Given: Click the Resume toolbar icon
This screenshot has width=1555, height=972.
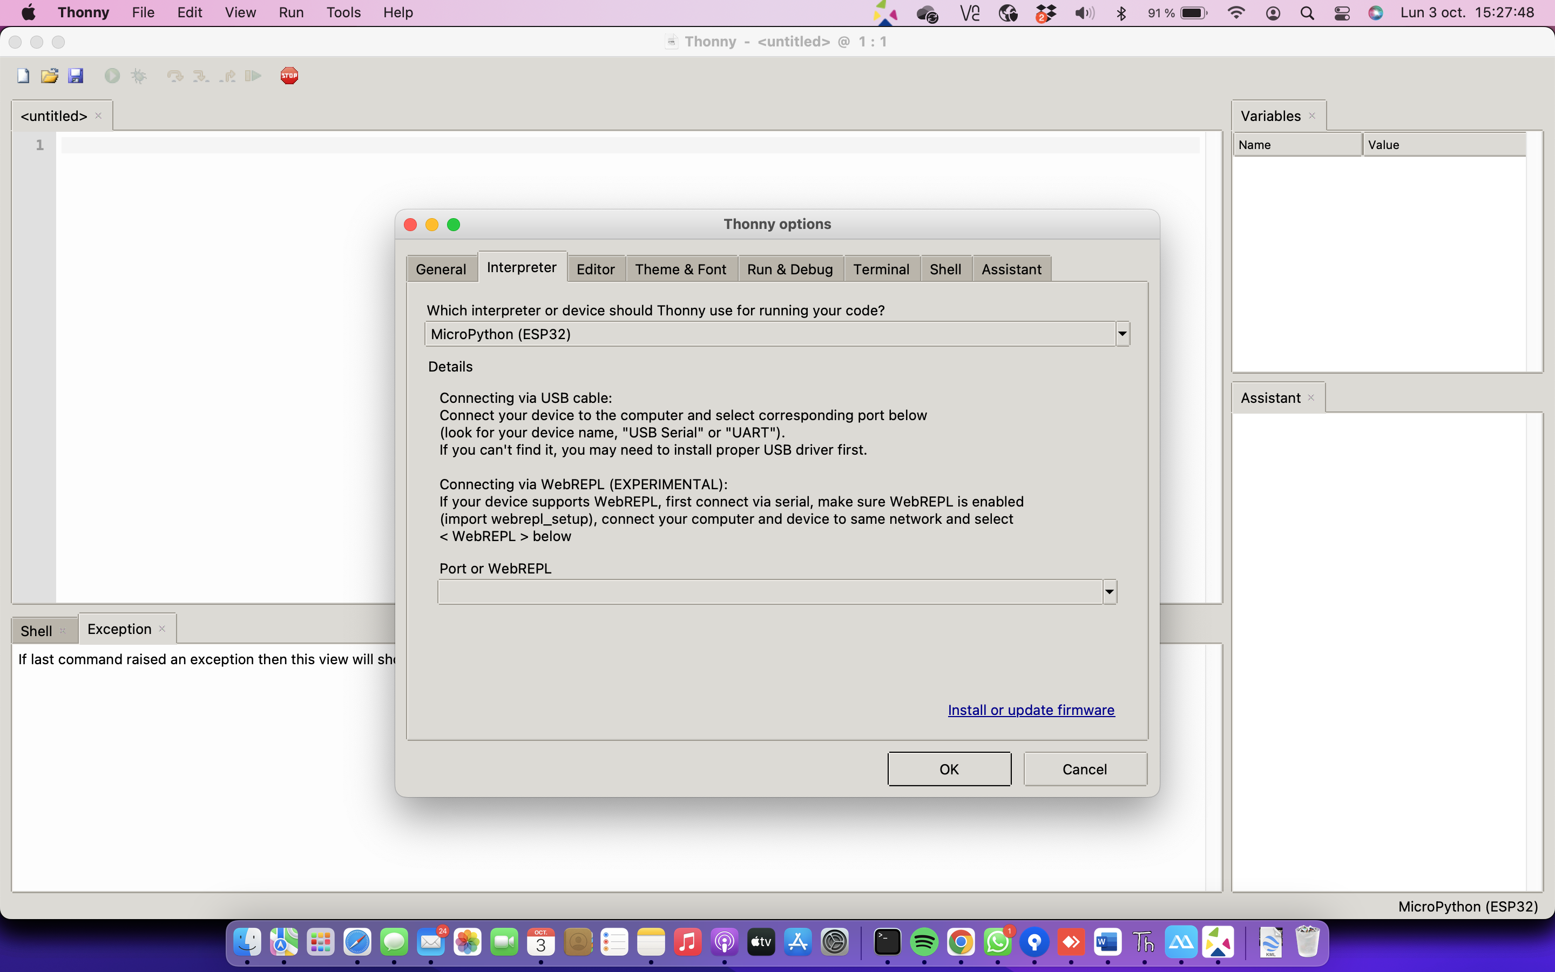Looking at the screenshot, I should click(253, 76).
